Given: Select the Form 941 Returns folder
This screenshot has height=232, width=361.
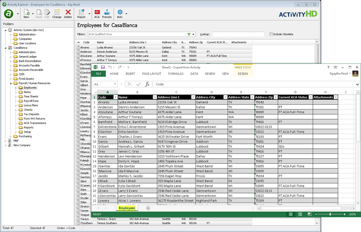Looking at the screenshot, I should pyautogui.click(x=34, y=118).
